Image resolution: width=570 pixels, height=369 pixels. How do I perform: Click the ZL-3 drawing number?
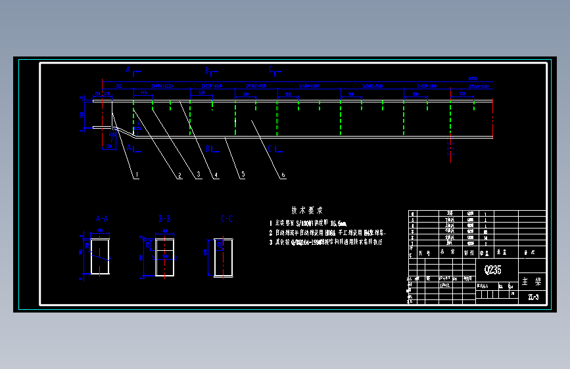(x=533, y=297)
